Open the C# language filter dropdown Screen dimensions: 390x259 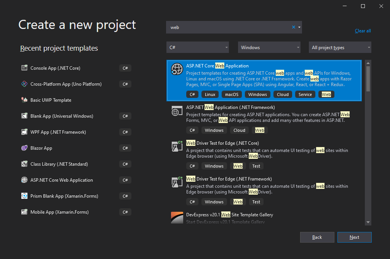point(198,47)
